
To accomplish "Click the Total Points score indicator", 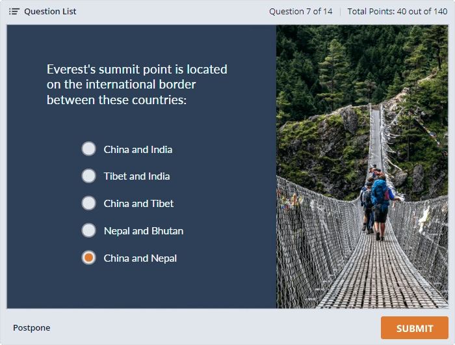I will pos(397,12).
